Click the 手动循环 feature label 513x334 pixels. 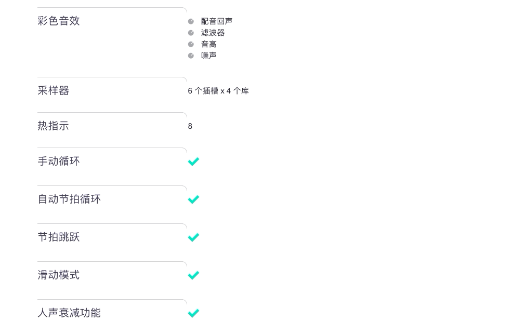59,161
